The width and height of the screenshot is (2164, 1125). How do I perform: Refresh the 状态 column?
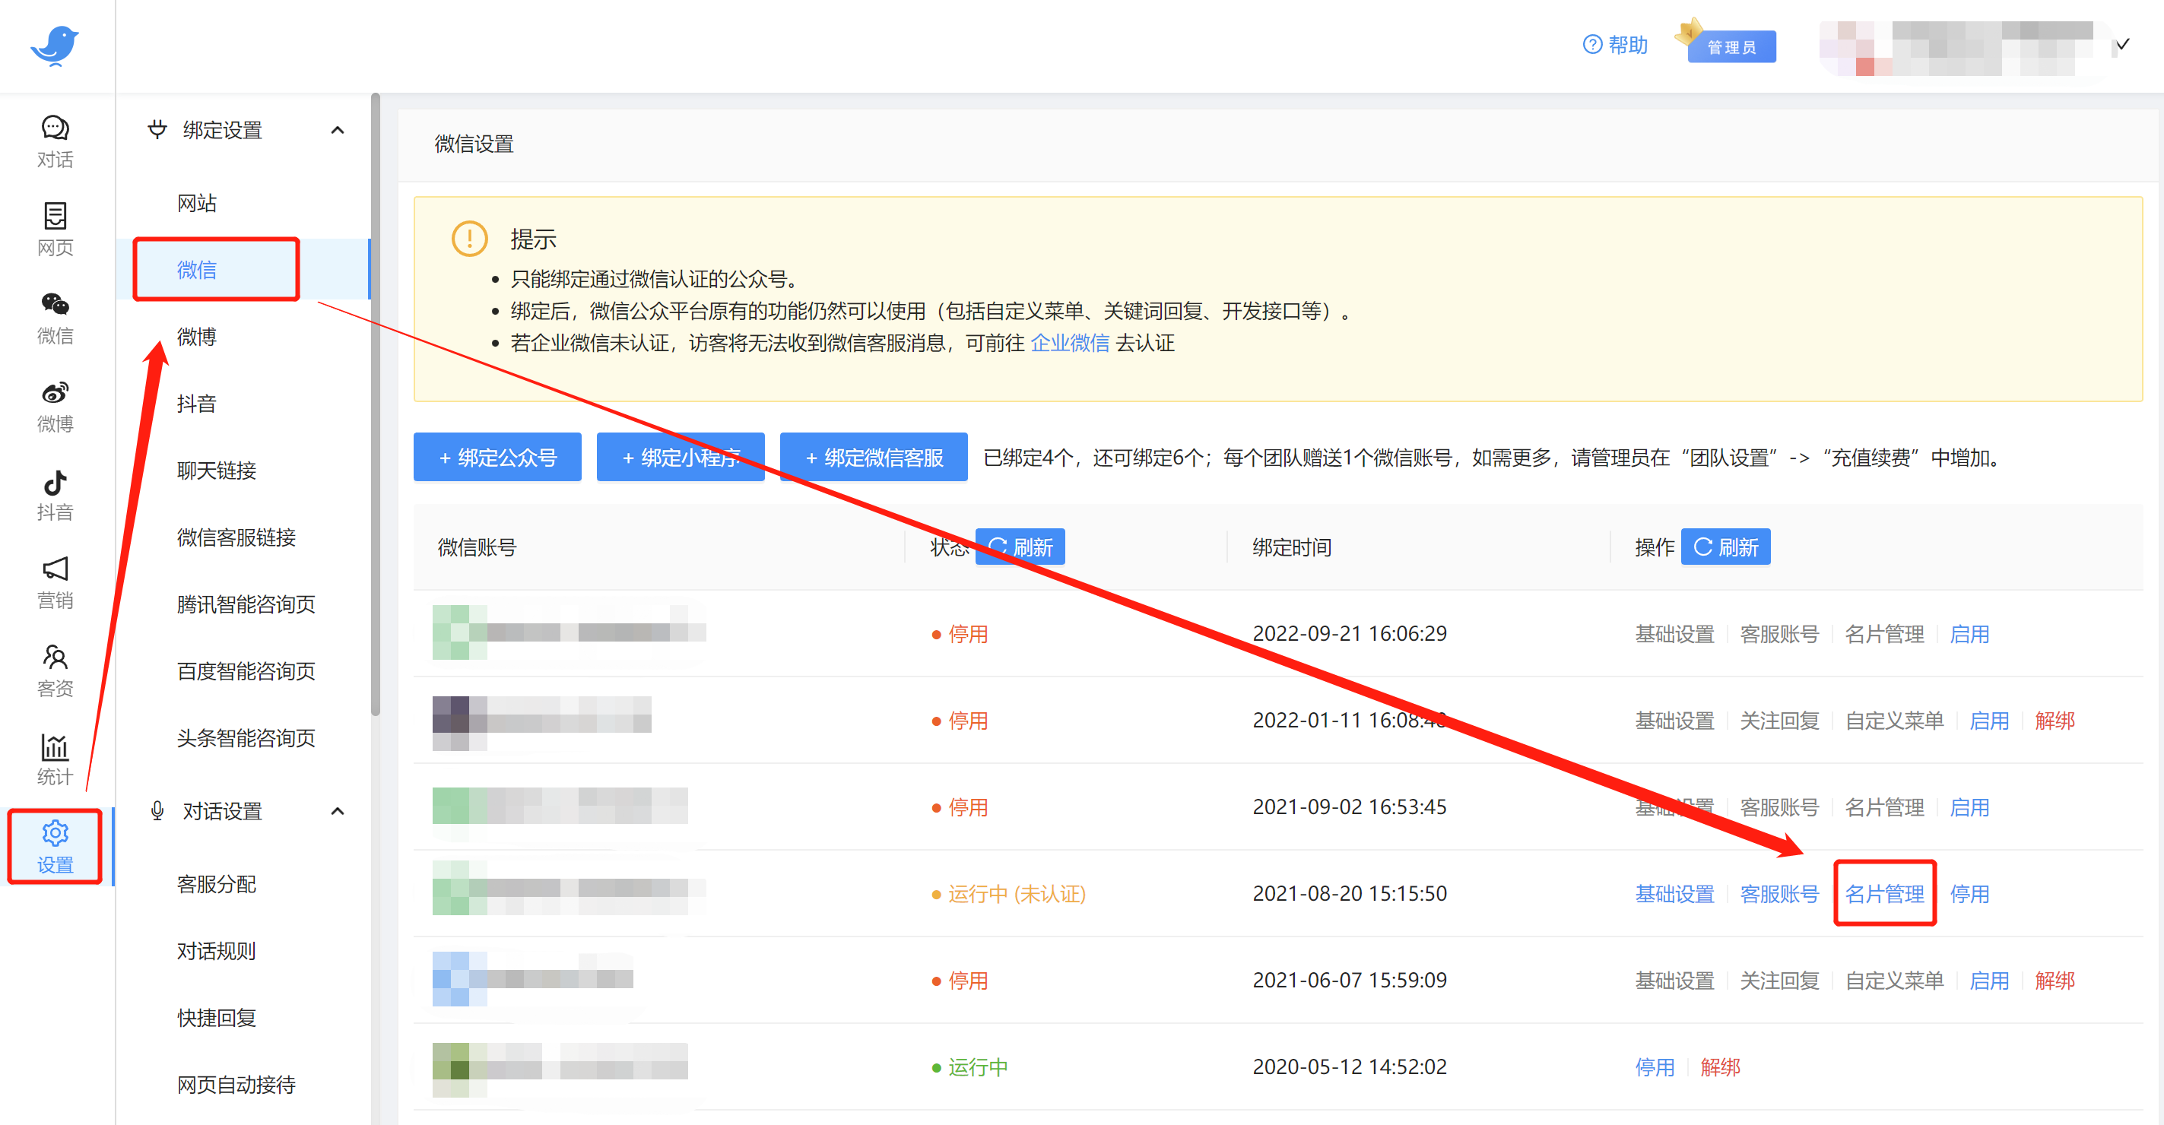tap(1020, 547)
